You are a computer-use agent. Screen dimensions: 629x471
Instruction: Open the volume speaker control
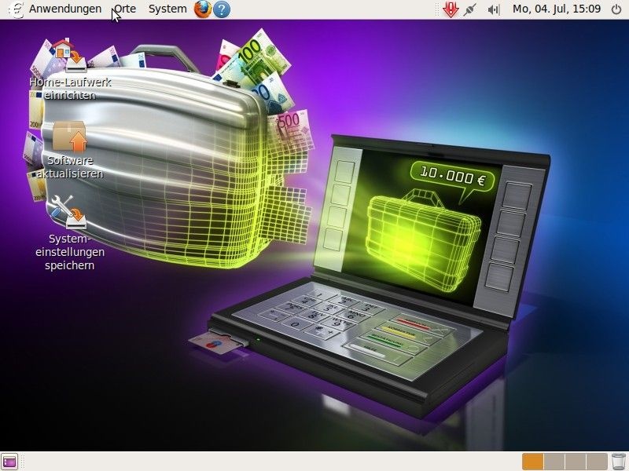pyautogui.click(x=494, y=9)
